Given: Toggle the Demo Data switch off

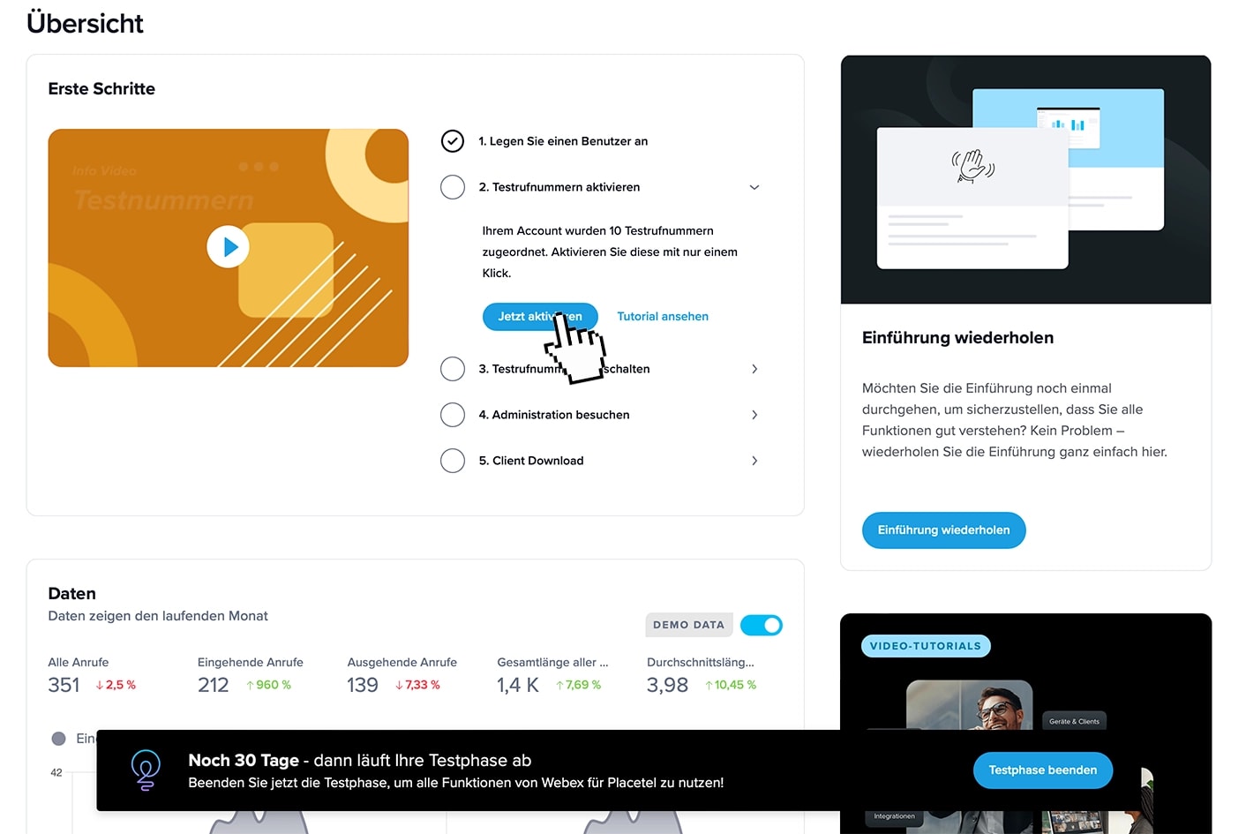Looking at the screenshot, I should click(762, 625).
